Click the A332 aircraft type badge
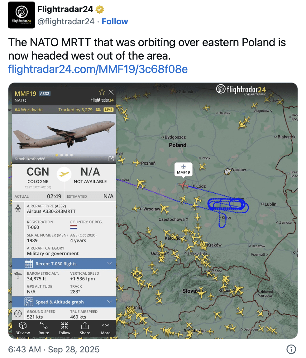 point(45,94)
